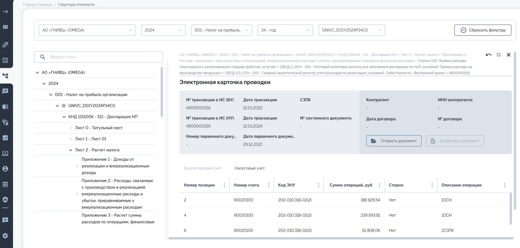Viewport: 520px width, 248px height.
Task: Select Приложение 3 - Расчет суммы расходов item
Action: [118, 219]
